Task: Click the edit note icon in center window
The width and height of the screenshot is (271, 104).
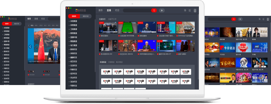Action: pos(190,10)
